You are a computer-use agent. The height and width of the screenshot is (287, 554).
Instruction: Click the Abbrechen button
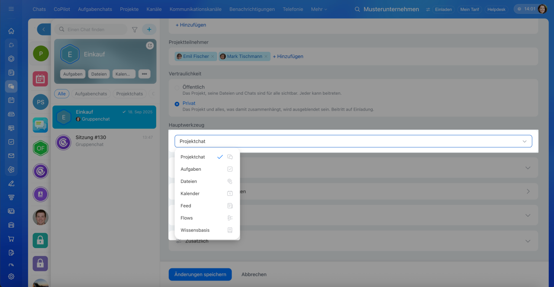pos(254,274)
